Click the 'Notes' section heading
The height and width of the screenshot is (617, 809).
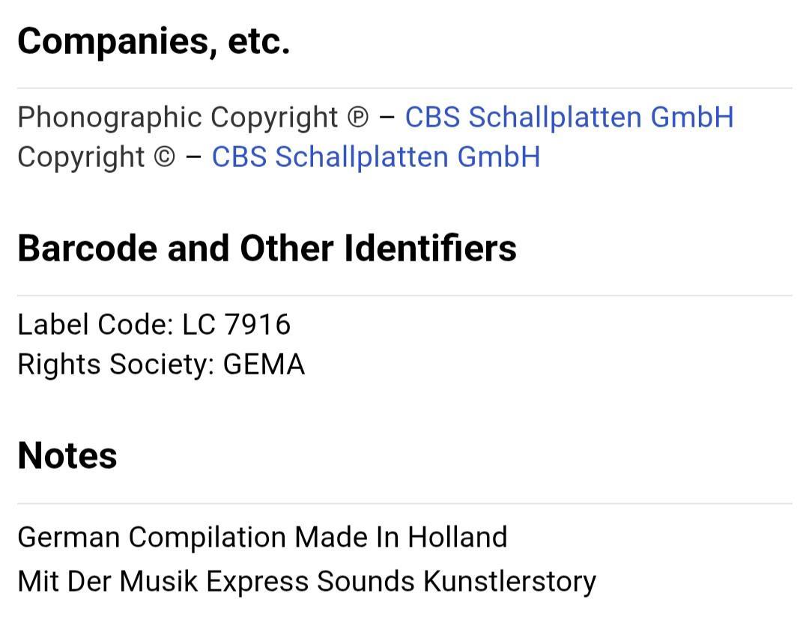click(x=67, y=455)
